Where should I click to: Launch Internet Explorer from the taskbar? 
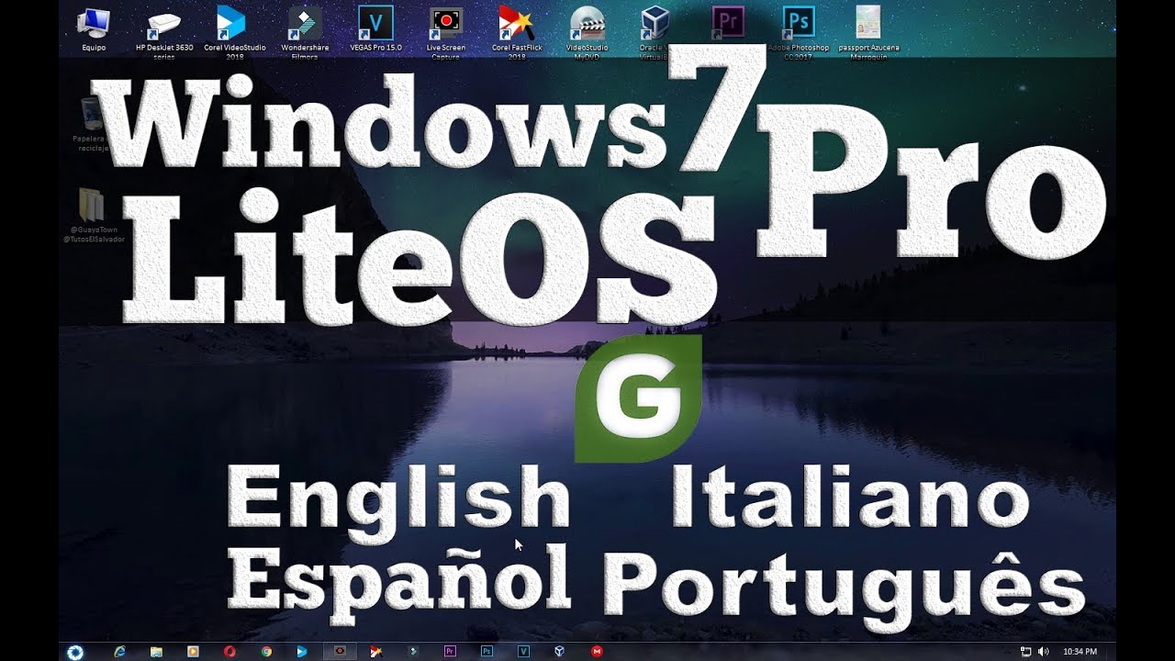pyautogui.click(x=119, y=652)
